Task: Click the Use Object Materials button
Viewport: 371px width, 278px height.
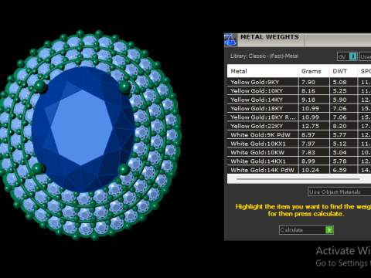Action: [339, 192]
